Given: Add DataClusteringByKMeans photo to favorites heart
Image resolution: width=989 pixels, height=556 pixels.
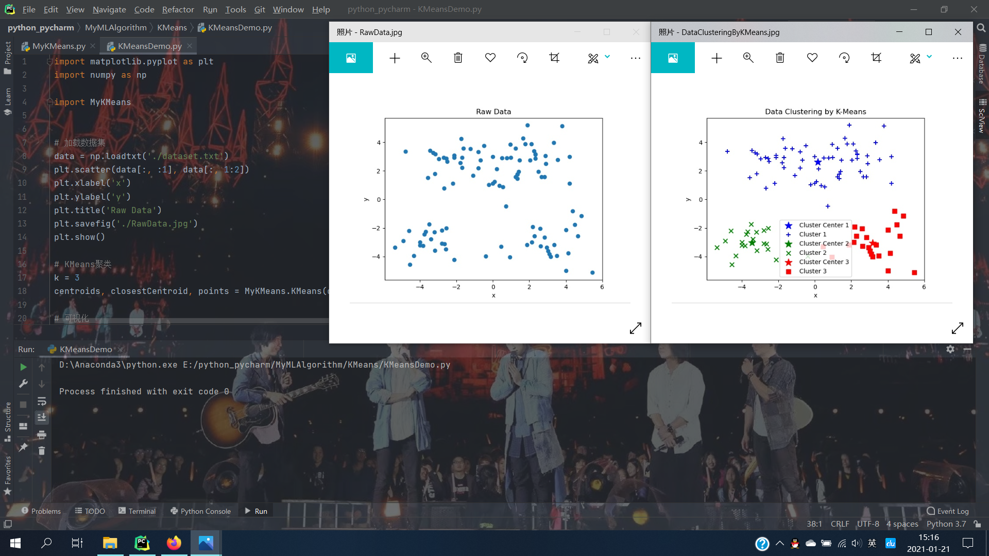Looking at the screenshot, I should click(x=812, y=58).
